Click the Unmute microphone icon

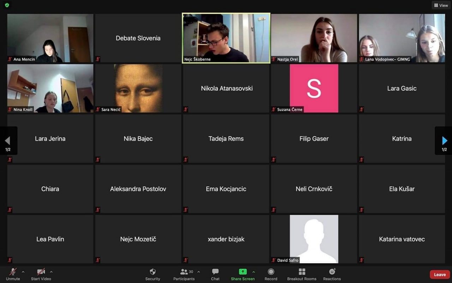click(13, 272)
